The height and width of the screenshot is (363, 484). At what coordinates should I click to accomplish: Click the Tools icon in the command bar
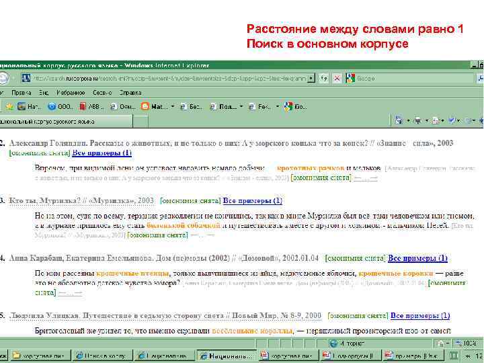point(452,120)
